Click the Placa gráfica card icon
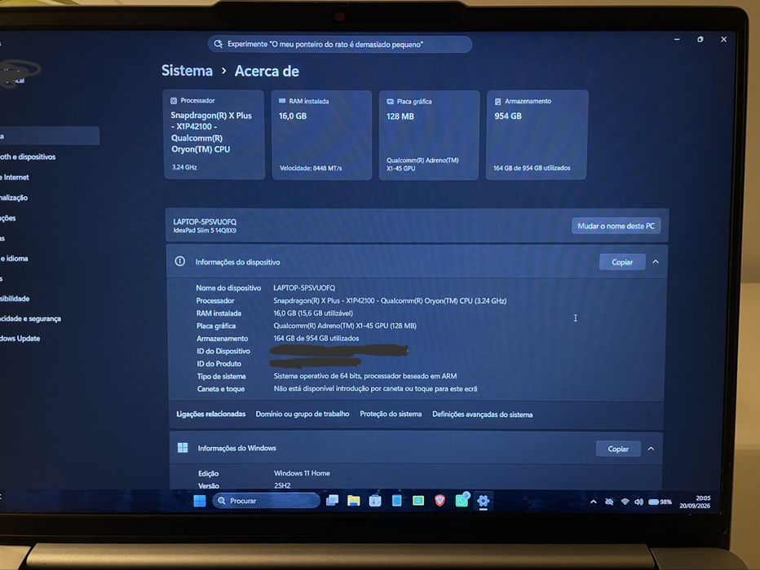 (390, 102)
